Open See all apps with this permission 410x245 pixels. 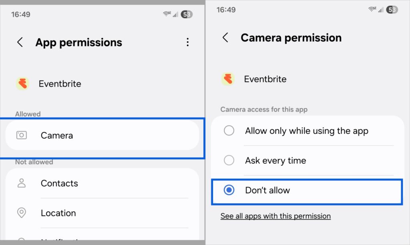point(275,216)
